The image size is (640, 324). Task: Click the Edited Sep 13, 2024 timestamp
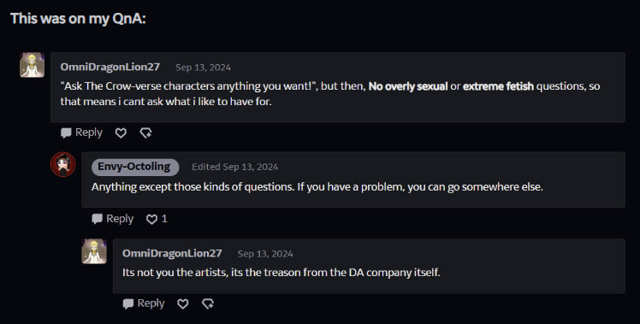(x=235, y=167)
